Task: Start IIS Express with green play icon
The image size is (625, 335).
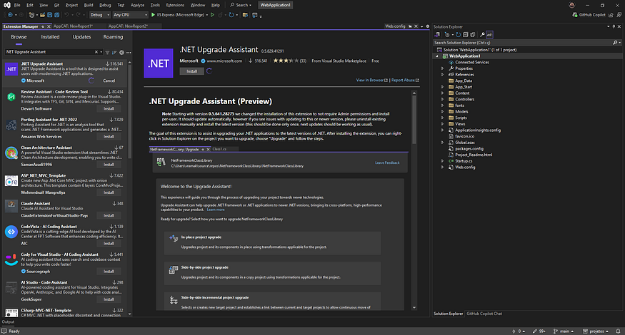Action: [x=154, y=14]
